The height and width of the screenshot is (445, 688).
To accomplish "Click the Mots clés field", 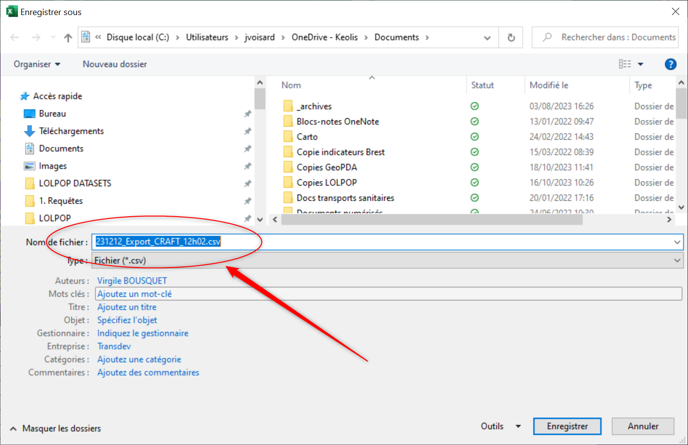I will tap(389, 294).
